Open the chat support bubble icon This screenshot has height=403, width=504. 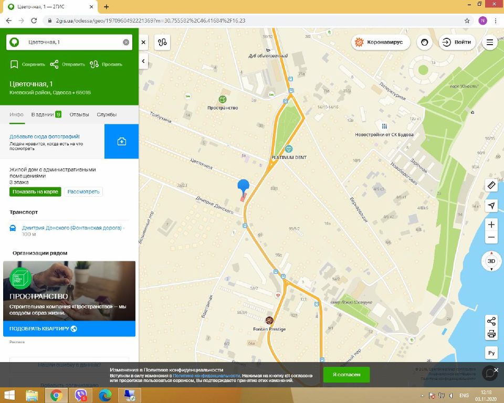coord(489,373)
